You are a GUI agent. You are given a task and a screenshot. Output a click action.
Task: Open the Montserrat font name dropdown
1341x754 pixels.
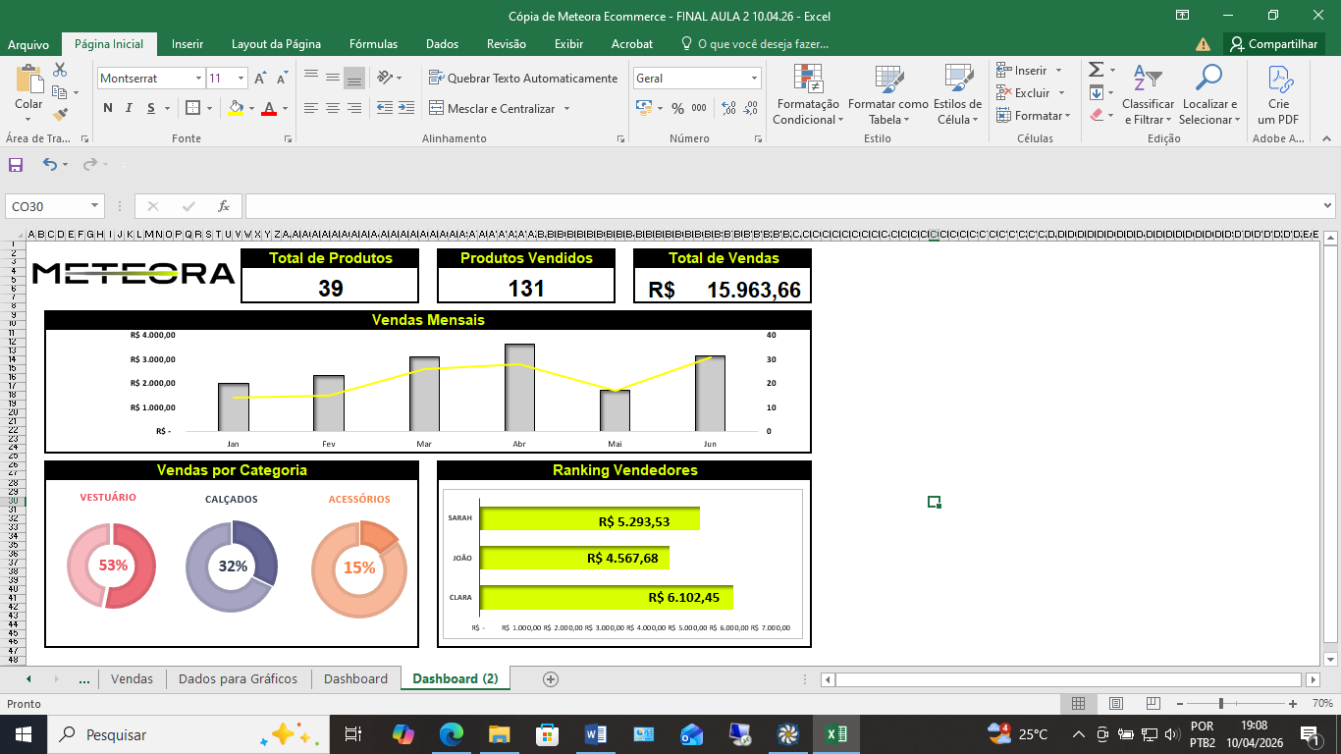click(198, 79)
